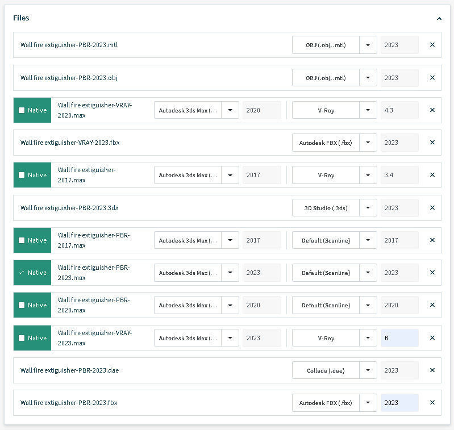Viewport: 454px width, 430px height.
Task: Open 3D Studio (.3ds) format selector
Action: pos(368,208)
